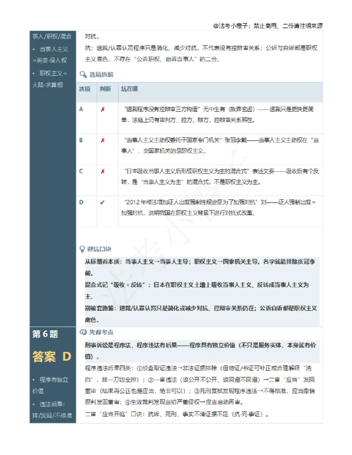
Task: Click the bullet arrow before 程序有独立
Action: click(x=34, y=379)
